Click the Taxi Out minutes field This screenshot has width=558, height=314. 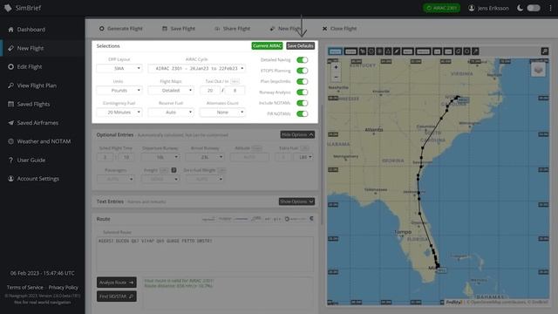(x=210, y=91)
